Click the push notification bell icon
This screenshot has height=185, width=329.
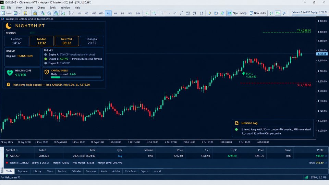click(x=8, y=85)
